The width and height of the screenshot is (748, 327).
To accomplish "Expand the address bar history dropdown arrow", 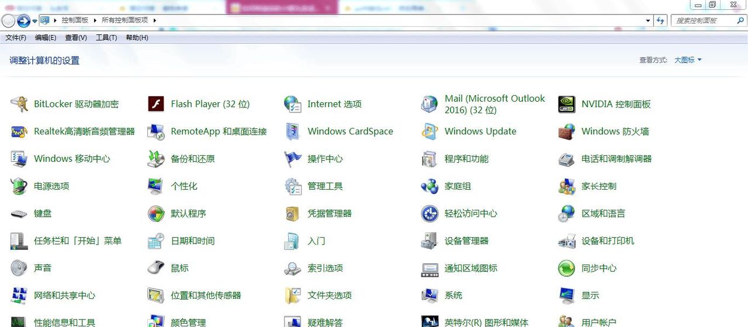I will [648, 20].
